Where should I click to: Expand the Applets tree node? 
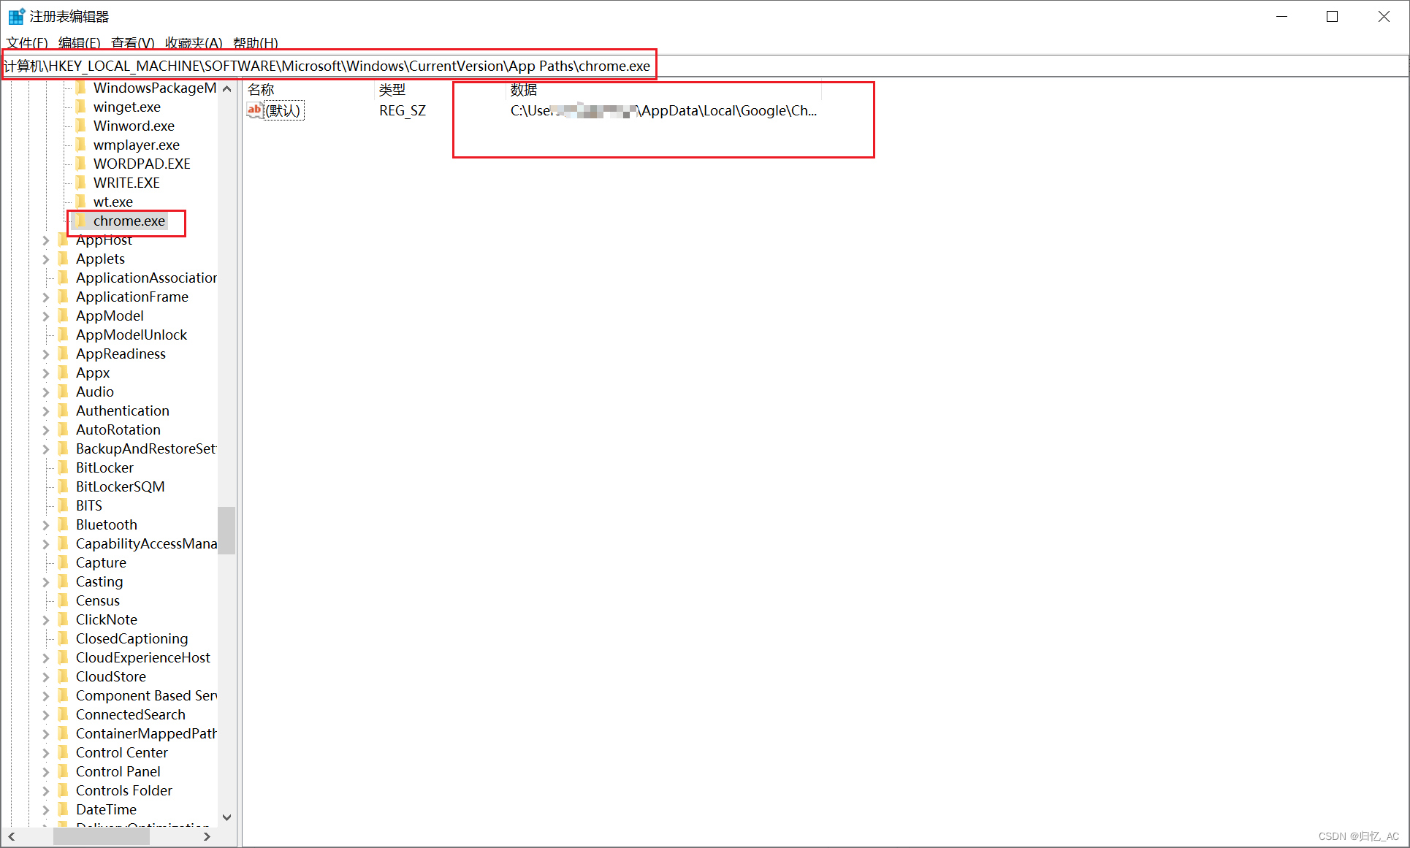click(45, 259)
